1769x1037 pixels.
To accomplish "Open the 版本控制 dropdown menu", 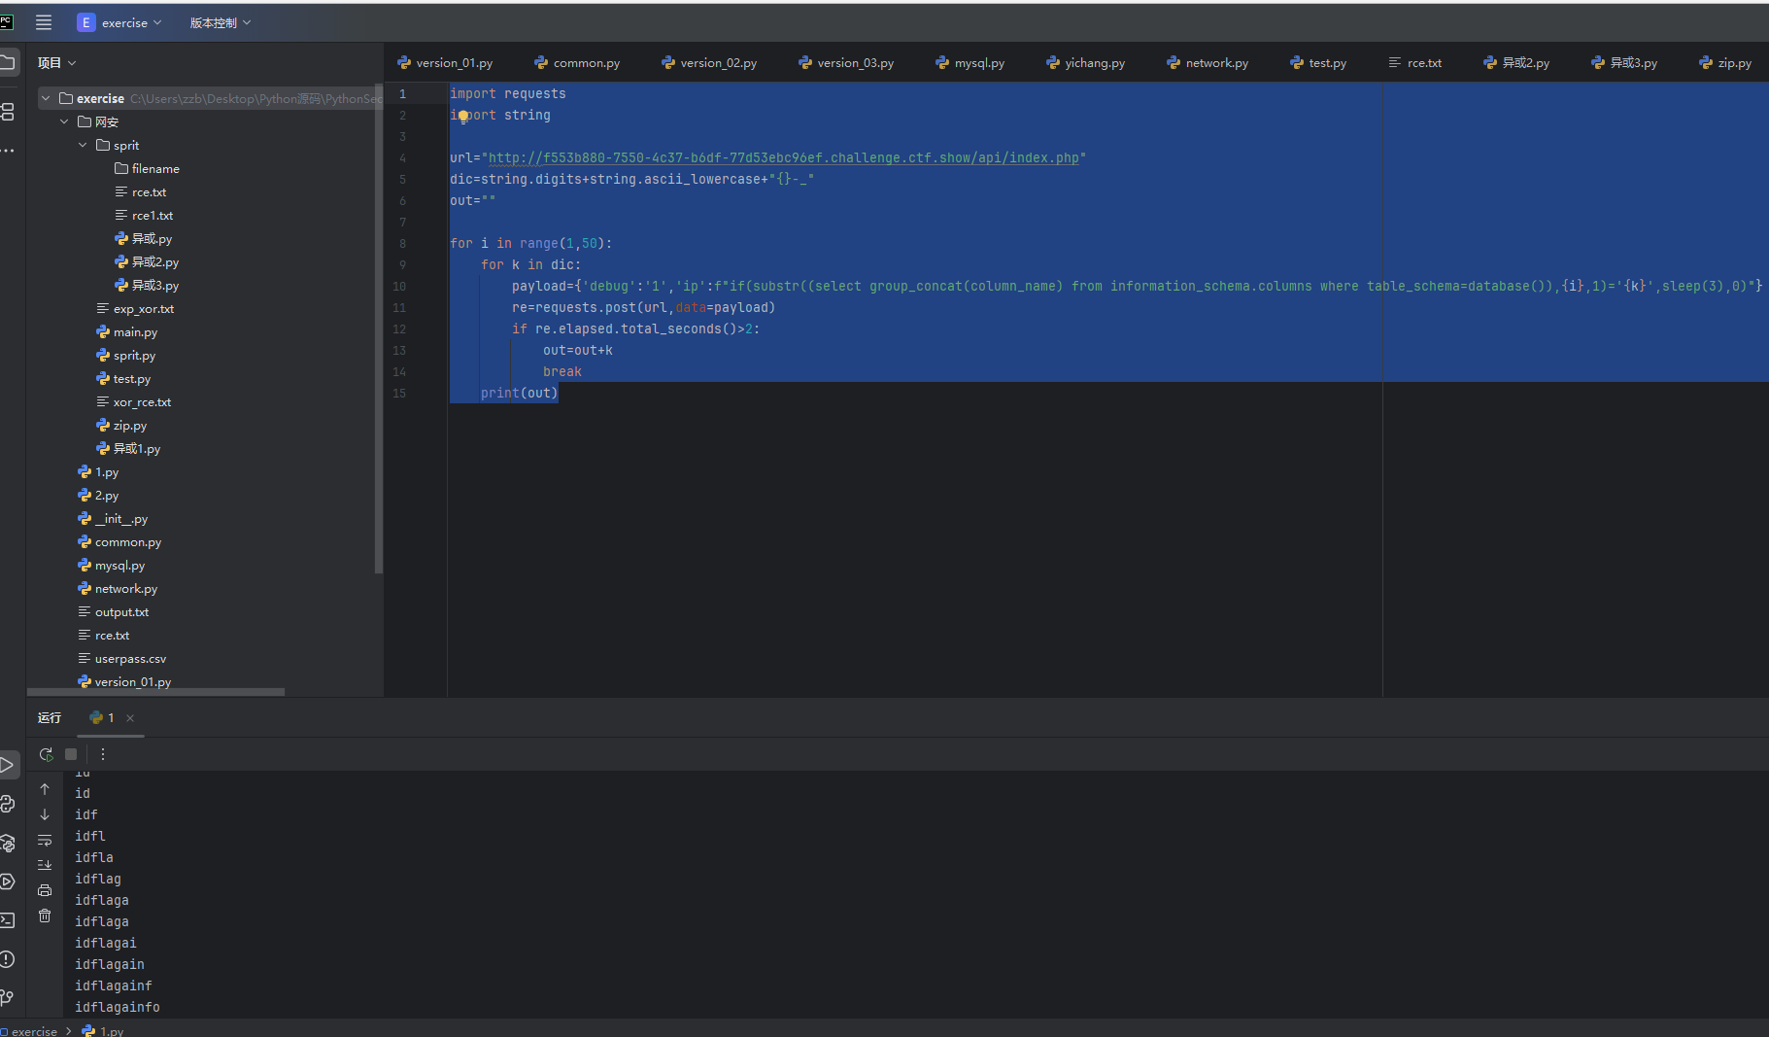I will (221, 22).
